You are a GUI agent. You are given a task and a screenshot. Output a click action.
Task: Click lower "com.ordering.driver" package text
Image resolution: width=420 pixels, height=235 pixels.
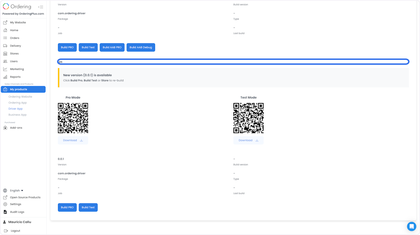71,173
